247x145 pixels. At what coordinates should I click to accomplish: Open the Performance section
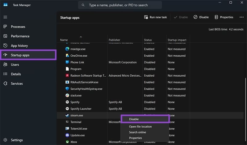[x=20, y=36]
